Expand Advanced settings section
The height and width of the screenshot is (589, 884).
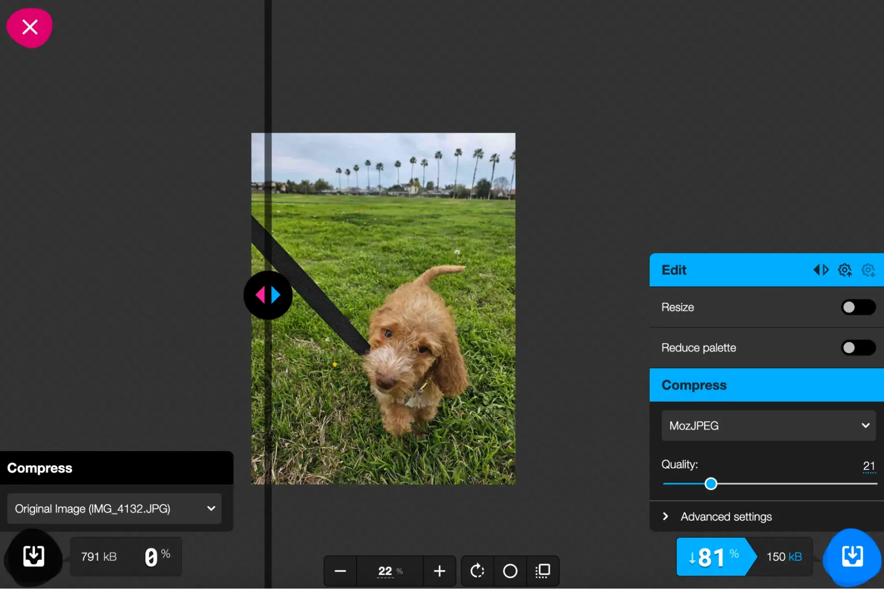(x=726, y=517)
